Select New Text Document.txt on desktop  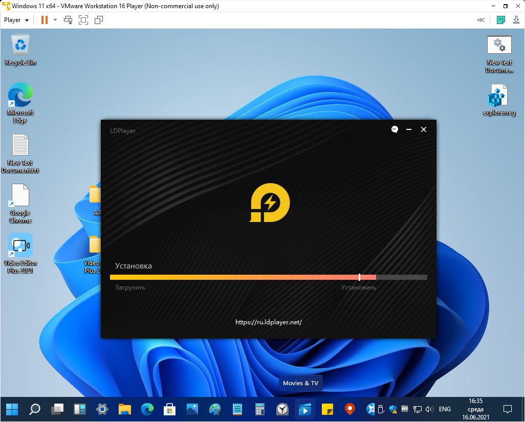click(x=20, y=153)
